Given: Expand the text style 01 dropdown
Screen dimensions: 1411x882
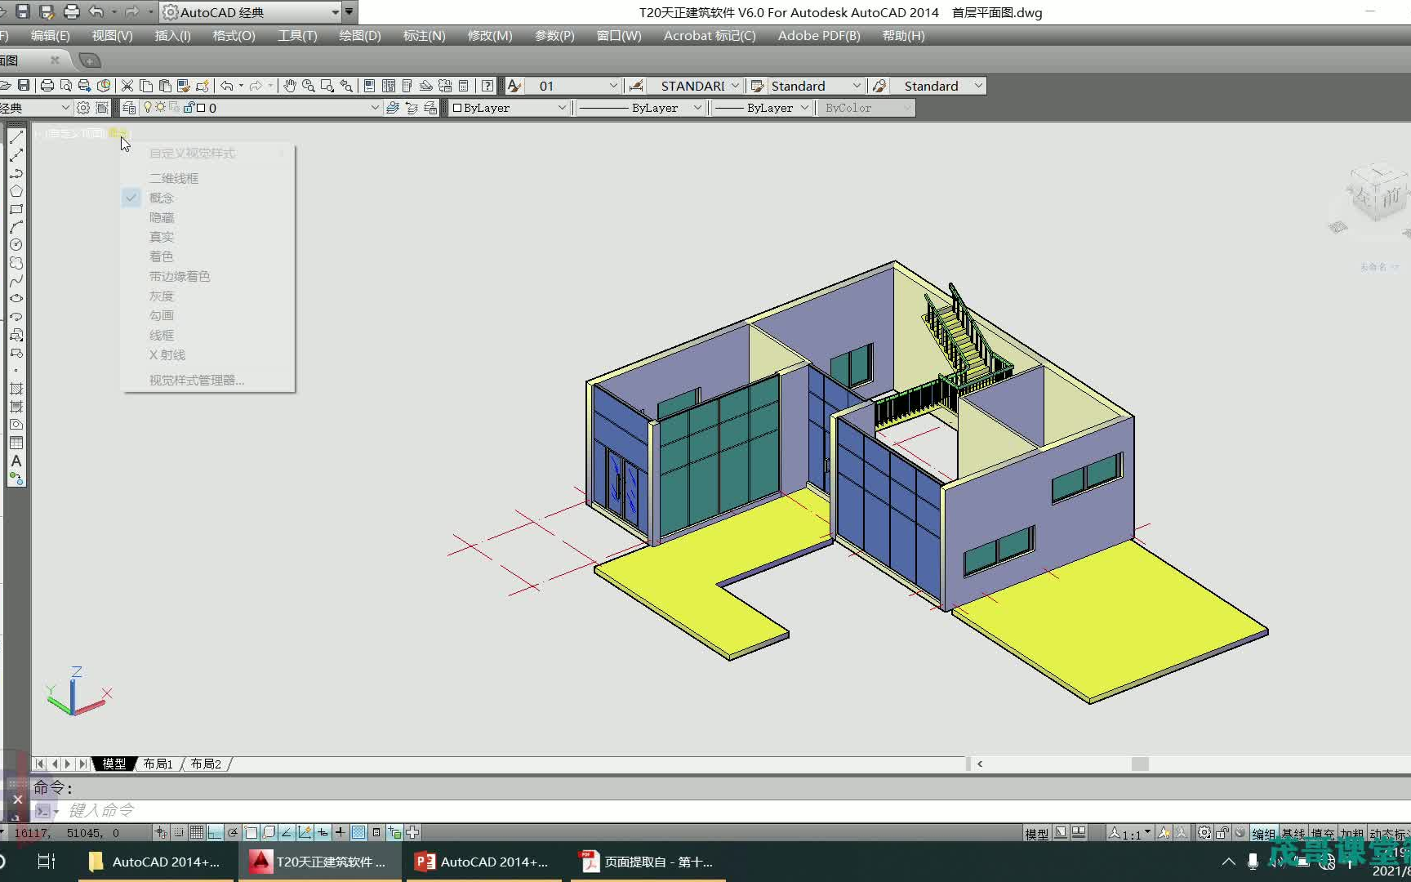Looking at the screenshot, I should point(613,86).
